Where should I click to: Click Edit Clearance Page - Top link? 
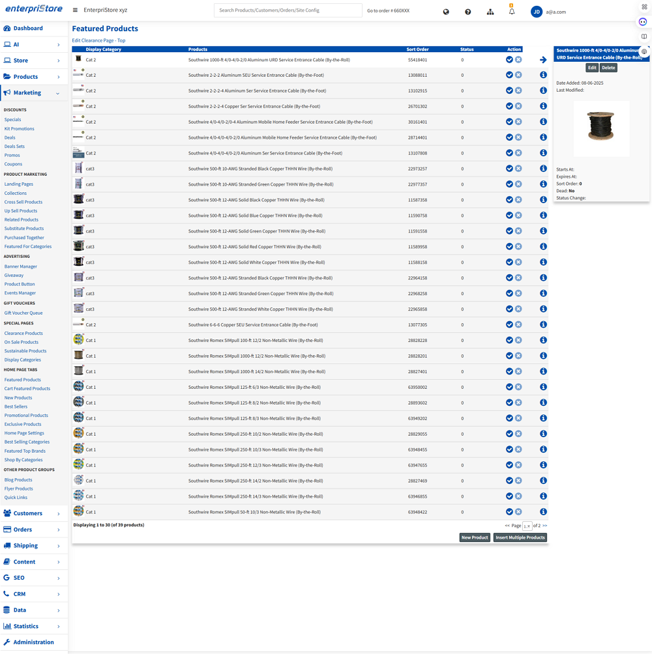coord(98,40)
